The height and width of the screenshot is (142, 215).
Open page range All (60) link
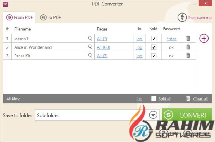[104, 47]
